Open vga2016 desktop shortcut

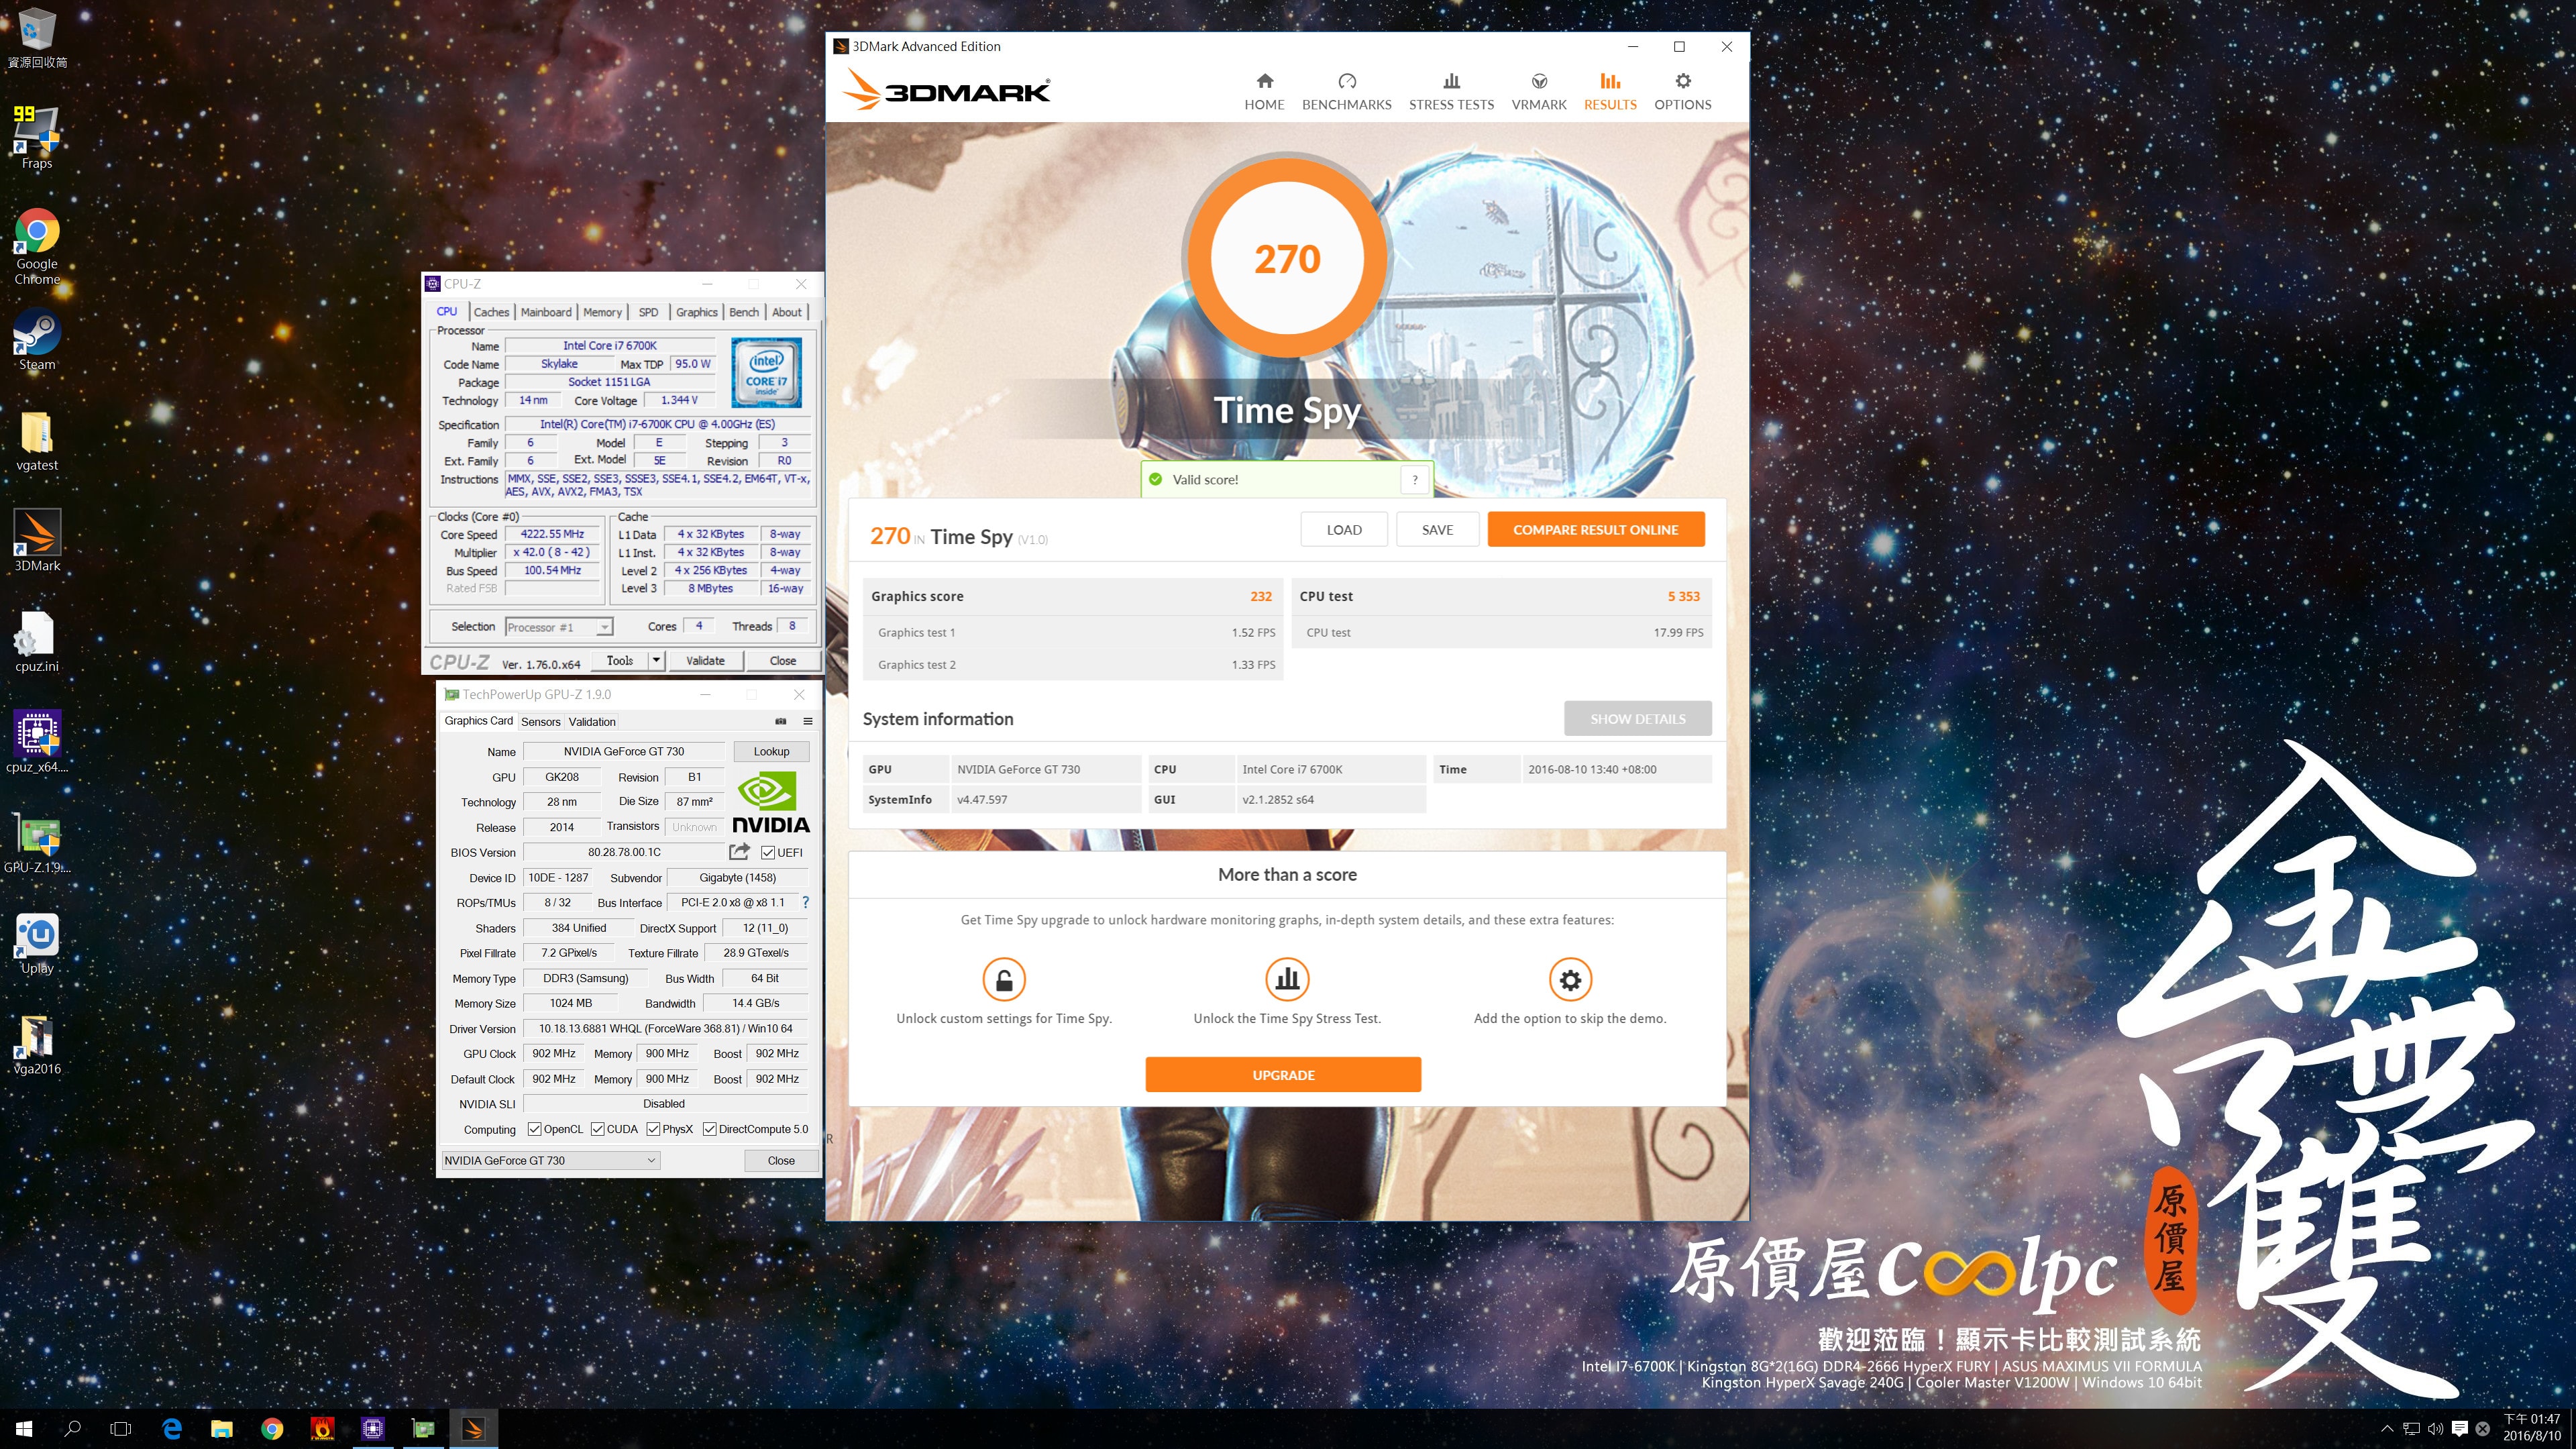[37, 1045]
